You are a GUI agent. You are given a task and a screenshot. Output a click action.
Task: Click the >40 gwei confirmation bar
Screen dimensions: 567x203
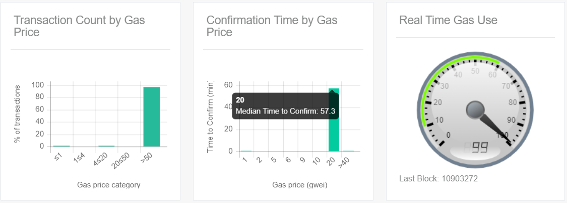point(348,151)
